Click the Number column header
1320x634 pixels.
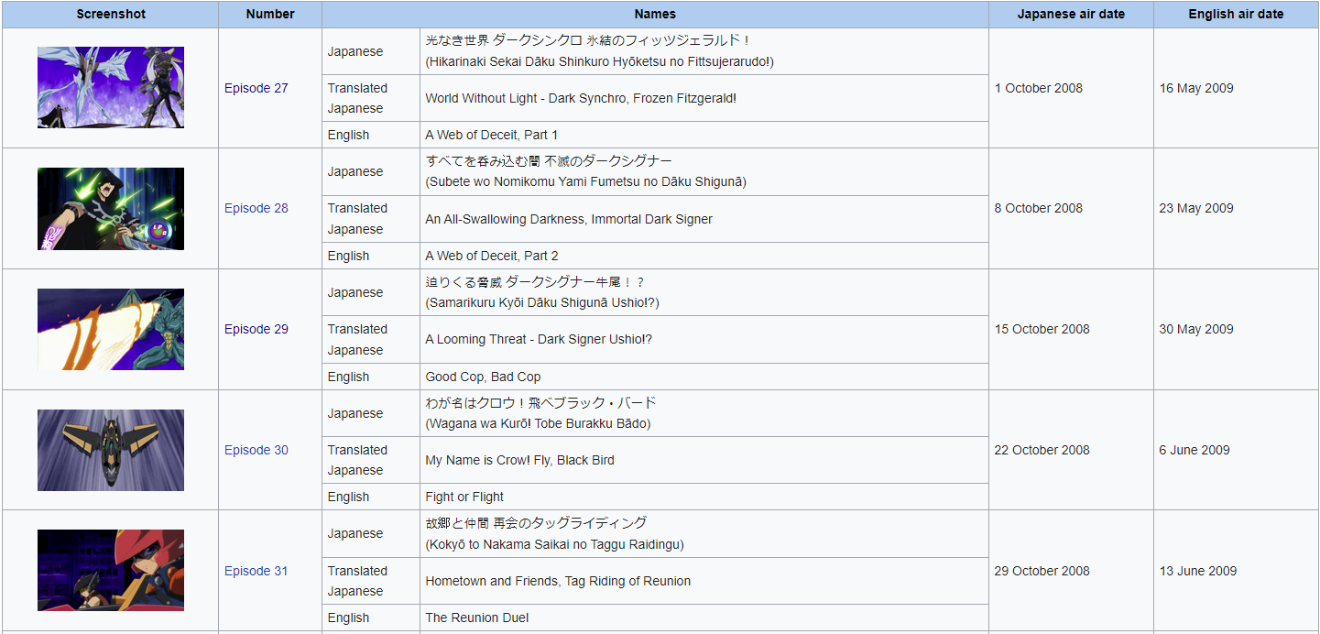tap(270, 14)
